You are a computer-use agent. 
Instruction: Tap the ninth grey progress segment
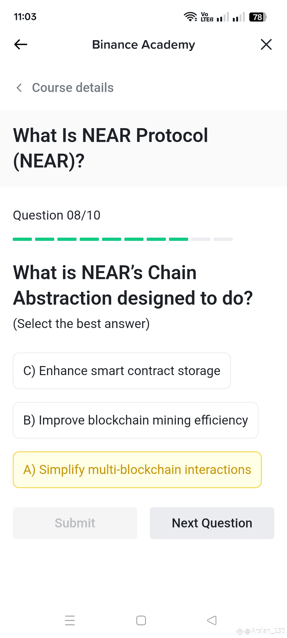[x=201, y=239]
